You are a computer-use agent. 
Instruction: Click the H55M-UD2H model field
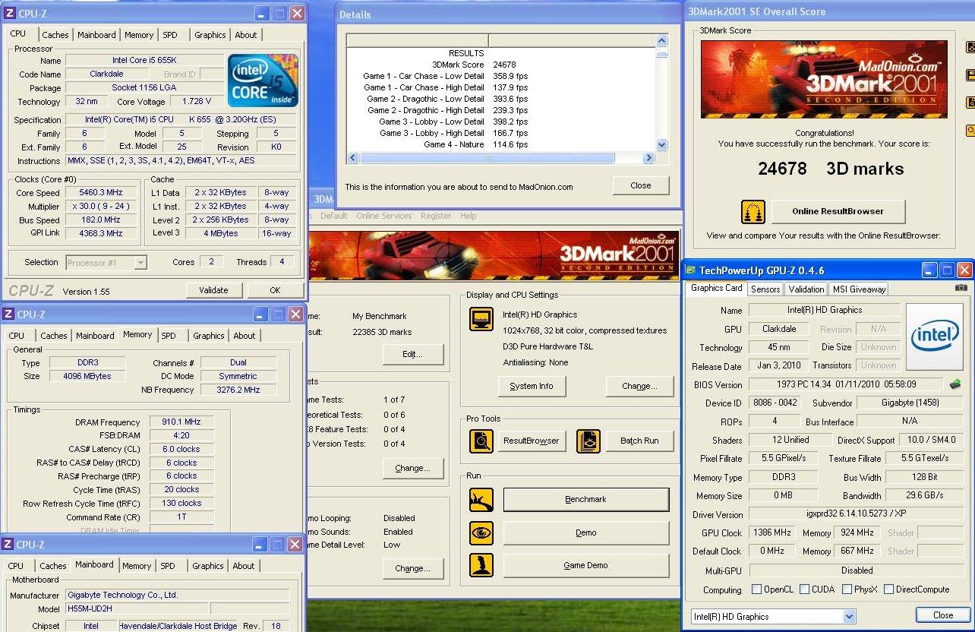coord(135,609)
